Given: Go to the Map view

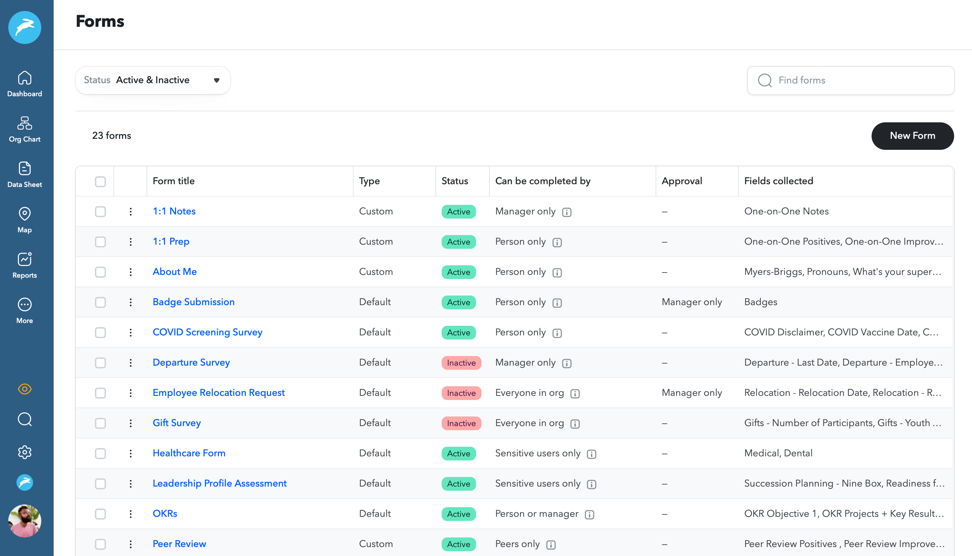Looking at the screenshot, I should [x=24, y=220].
